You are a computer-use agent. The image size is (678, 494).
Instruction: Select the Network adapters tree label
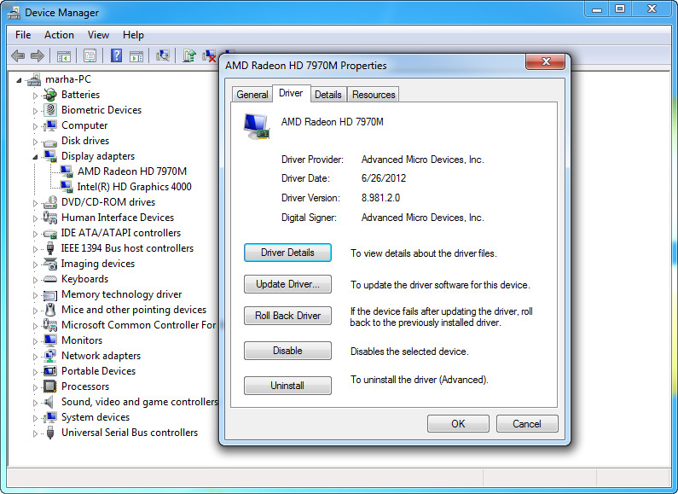101,356
